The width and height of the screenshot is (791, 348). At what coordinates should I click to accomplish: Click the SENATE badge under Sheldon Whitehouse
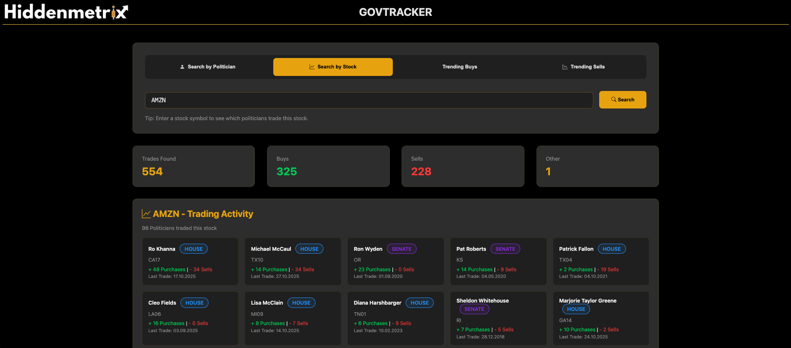(474, 309)
